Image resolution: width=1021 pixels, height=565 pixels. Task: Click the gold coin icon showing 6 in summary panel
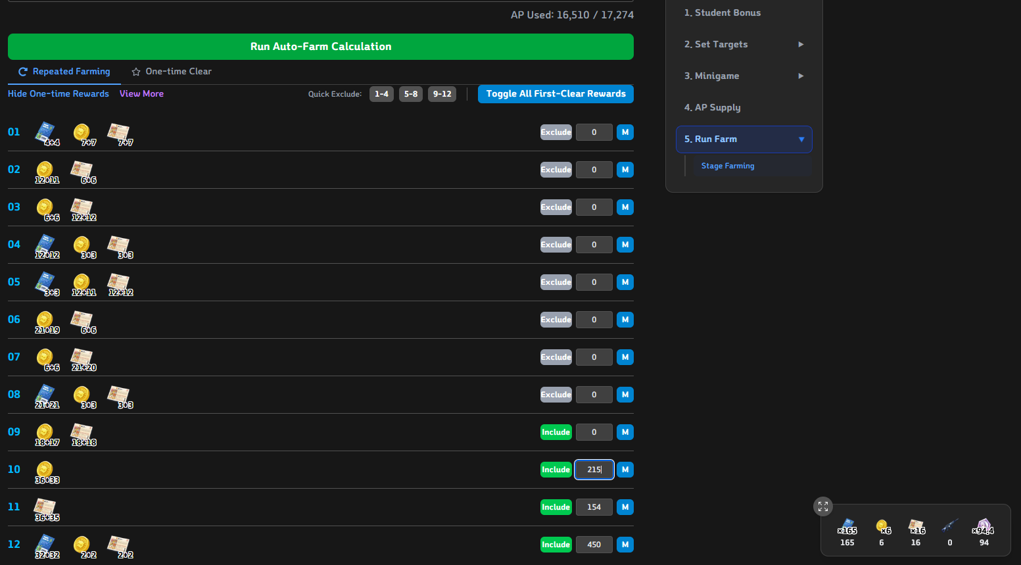882,526
